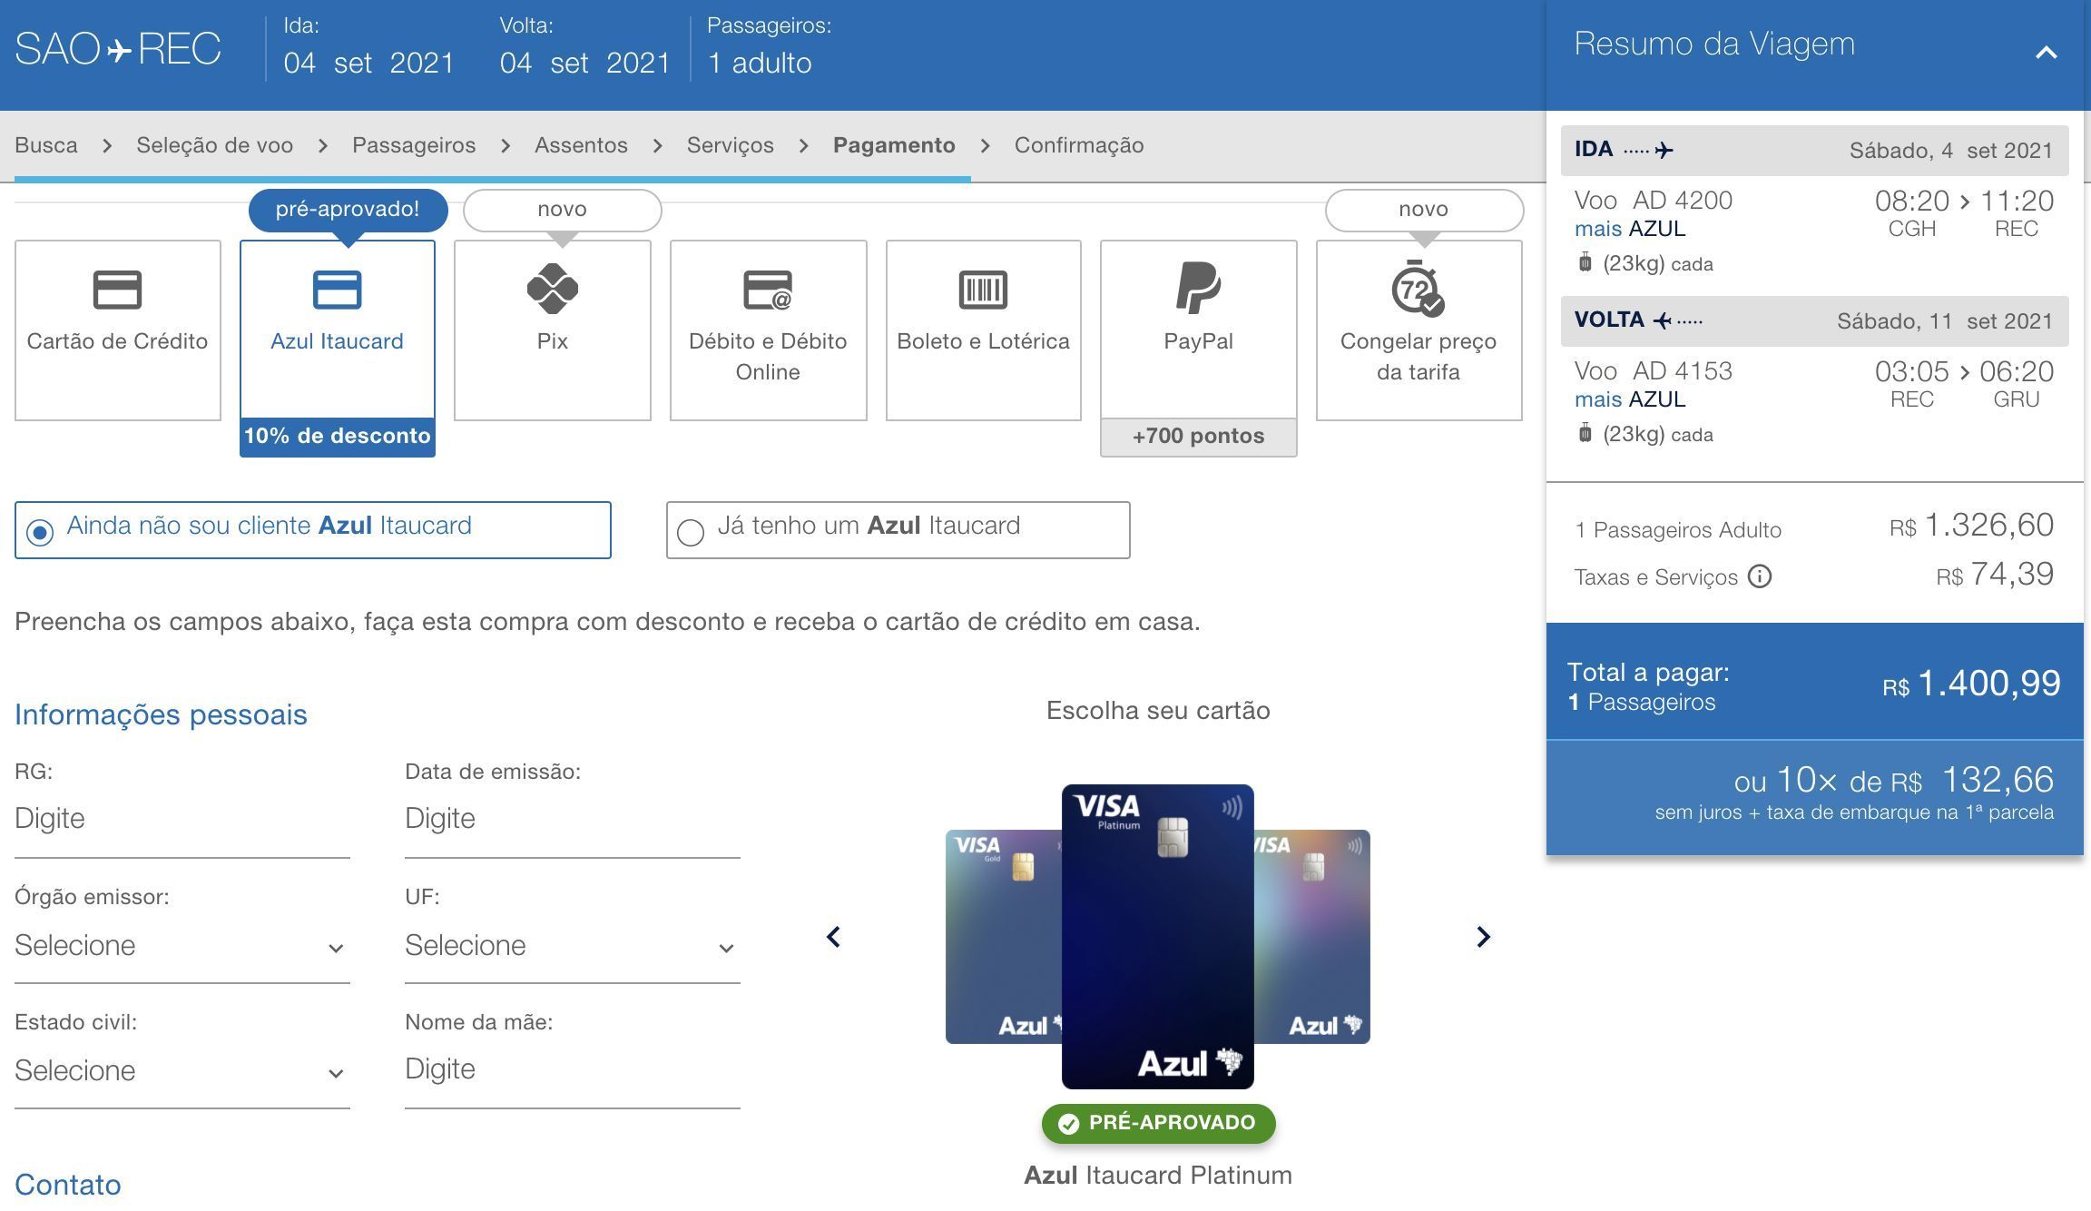Click the RG input field
The height and width of the screenshot is (1211, 2091).
coord(182,821)
